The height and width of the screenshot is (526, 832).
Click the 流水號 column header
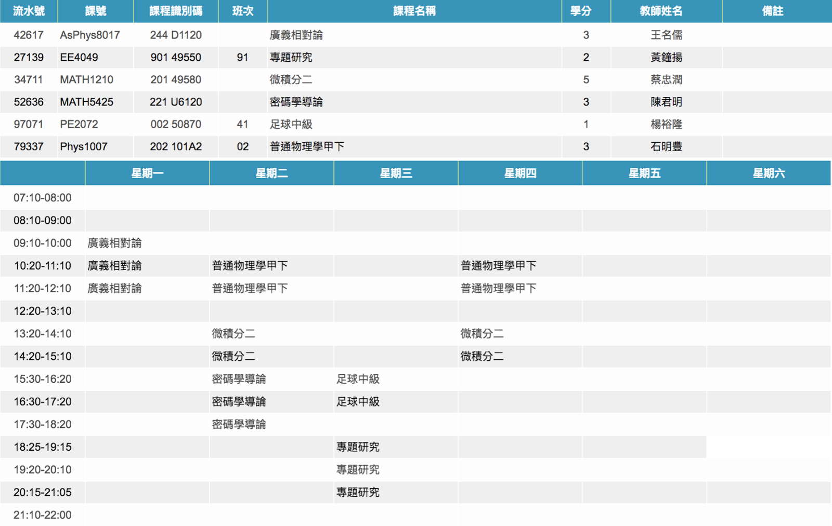click(x=29, y=11)
